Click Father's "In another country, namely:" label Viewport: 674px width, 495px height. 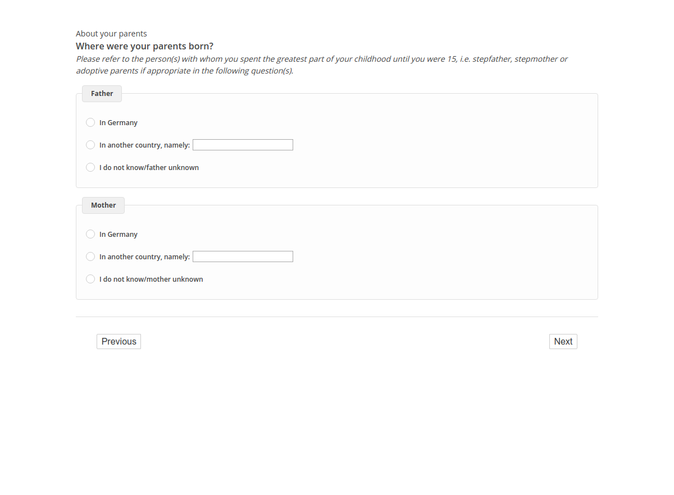pos(144,145)
